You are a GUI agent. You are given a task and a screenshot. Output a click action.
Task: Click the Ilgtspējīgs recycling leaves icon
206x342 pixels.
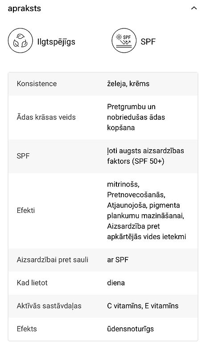click(21, 41)
